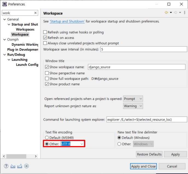
Task: Open the forward history dropdown arrow
Action: [180, 13]
